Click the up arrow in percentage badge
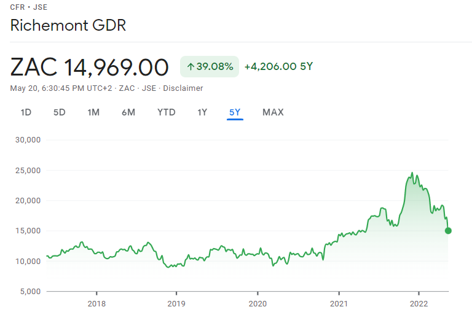This screenshot has width=472, height=315. 191,66
